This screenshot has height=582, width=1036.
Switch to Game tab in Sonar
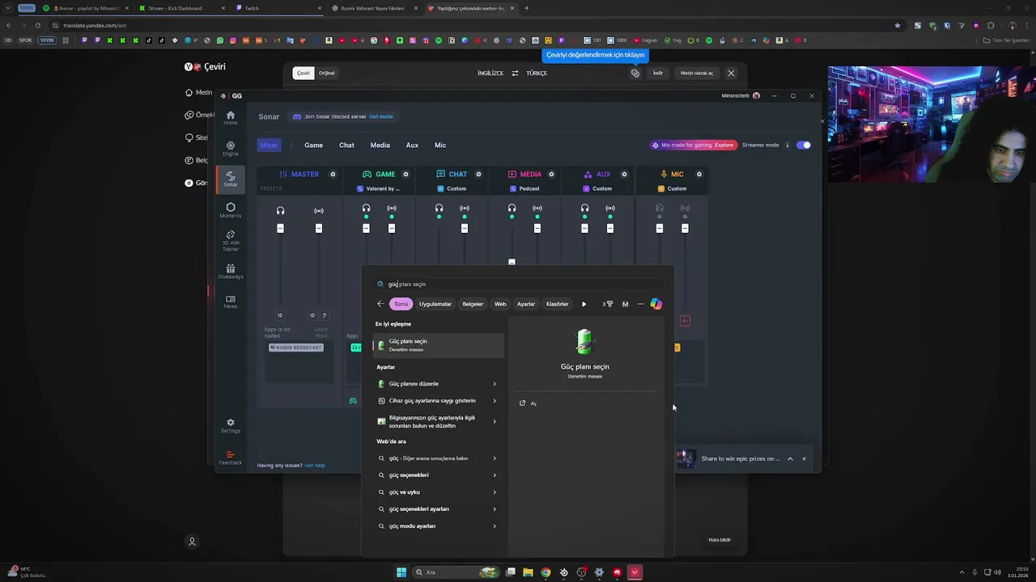(x=313, y=145)
